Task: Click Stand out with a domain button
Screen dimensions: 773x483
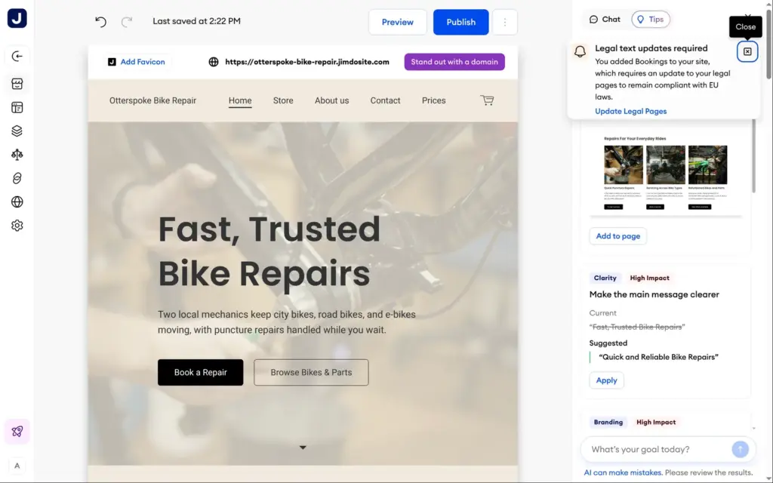Action: (454, 62)
